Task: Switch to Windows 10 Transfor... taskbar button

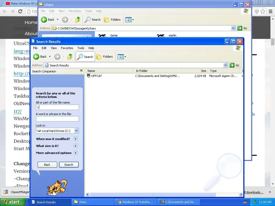Action: (136, 202)
